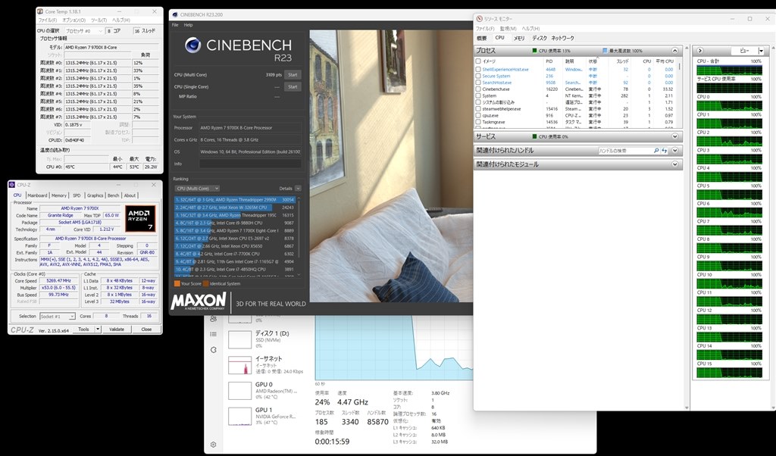Open the CPU (Multi Core) ranking dropdown
Viewport: 776px width, 456px height.
(x=198, y=189)
